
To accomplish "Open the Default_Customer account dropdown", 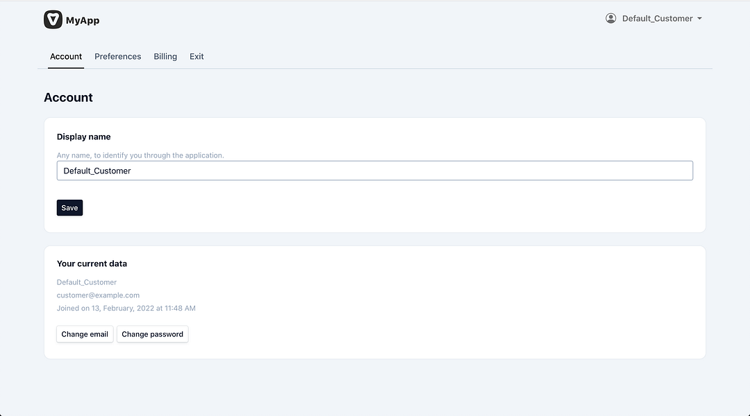I will point(653,18).
